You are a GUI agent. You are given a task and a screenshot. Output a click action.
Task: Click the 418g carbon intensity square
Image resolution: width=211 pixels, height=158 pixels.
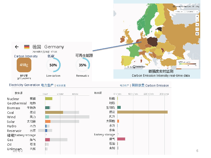point(24,65)
